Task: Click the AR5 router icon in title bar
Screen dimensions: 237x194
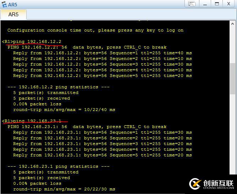Action: click(x=4, y=4)
